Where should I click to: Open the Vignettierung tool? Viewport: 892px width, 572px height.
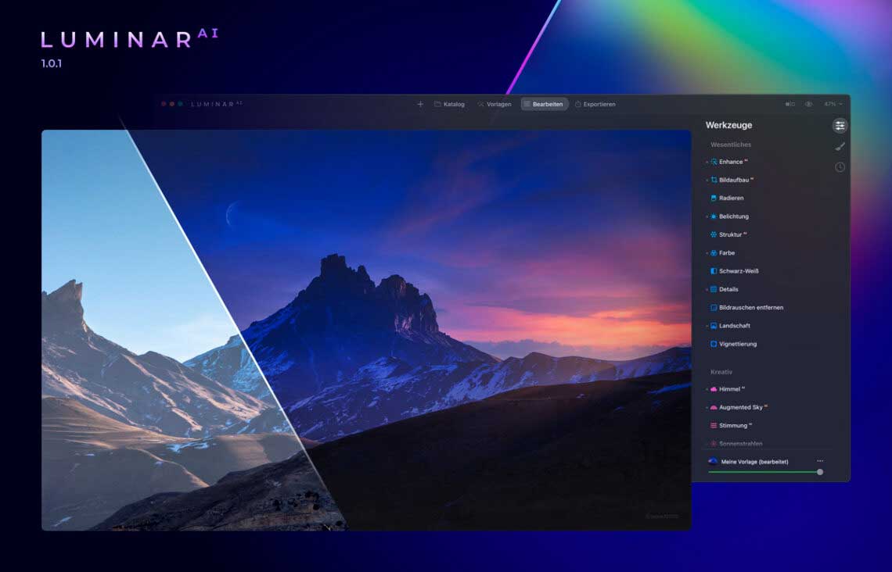point(733,344)
